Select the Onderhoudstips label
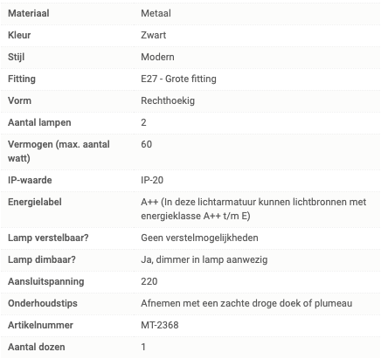 [43, 303]
